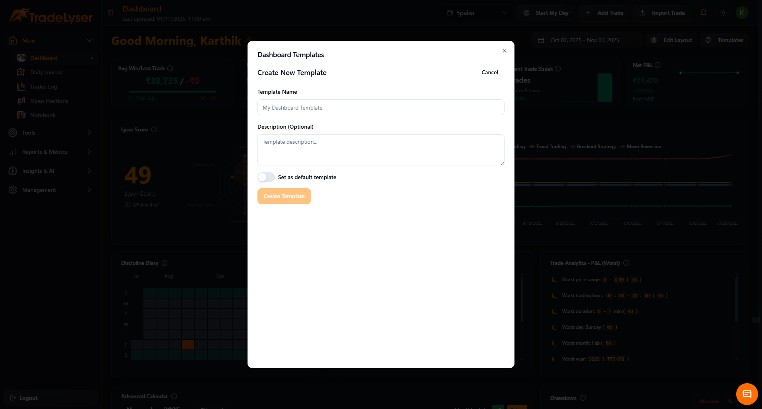Click the Template Name input field
Screen dimensions: 762x409
tap(381, 107)
